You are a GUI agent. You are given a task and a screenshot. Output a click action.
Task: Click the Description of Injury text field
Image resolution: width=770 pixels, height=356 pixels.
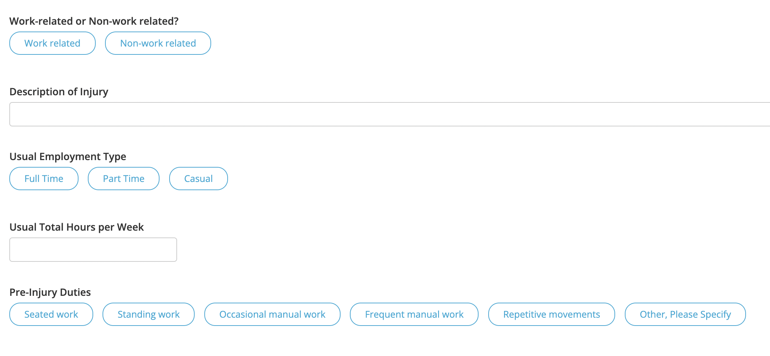click(x=358, y=114)
